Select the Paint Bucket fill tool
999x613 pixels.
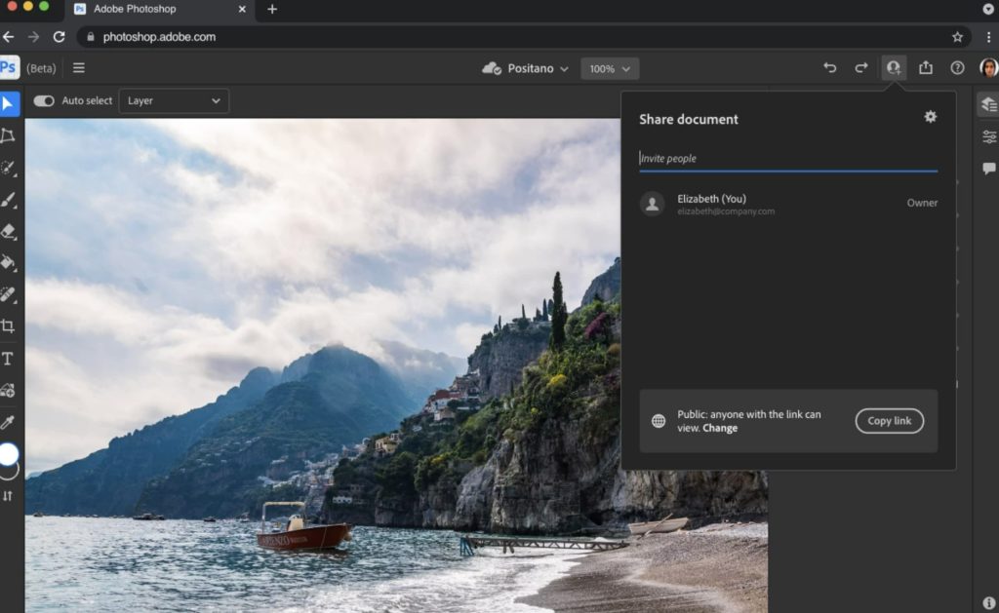(x=8, y=262)
